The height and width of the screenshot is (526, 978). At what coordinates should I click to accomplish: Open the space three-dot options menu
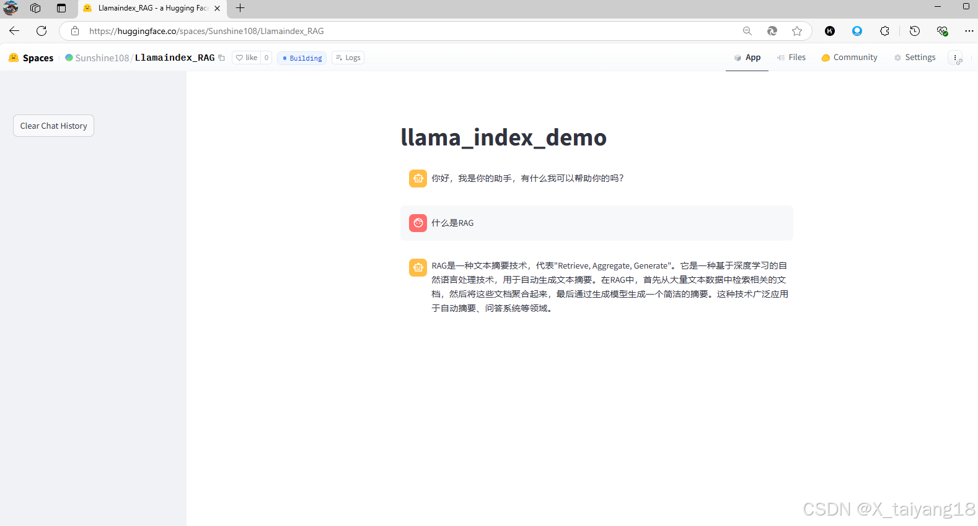click(956, 58)
